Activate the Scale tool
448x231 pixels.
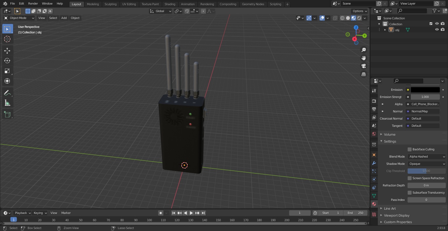click(7, 71)
